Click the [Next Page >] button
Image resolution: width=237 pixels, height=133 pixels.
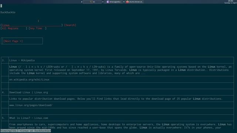pyautogui.click(x=13, y=41)
